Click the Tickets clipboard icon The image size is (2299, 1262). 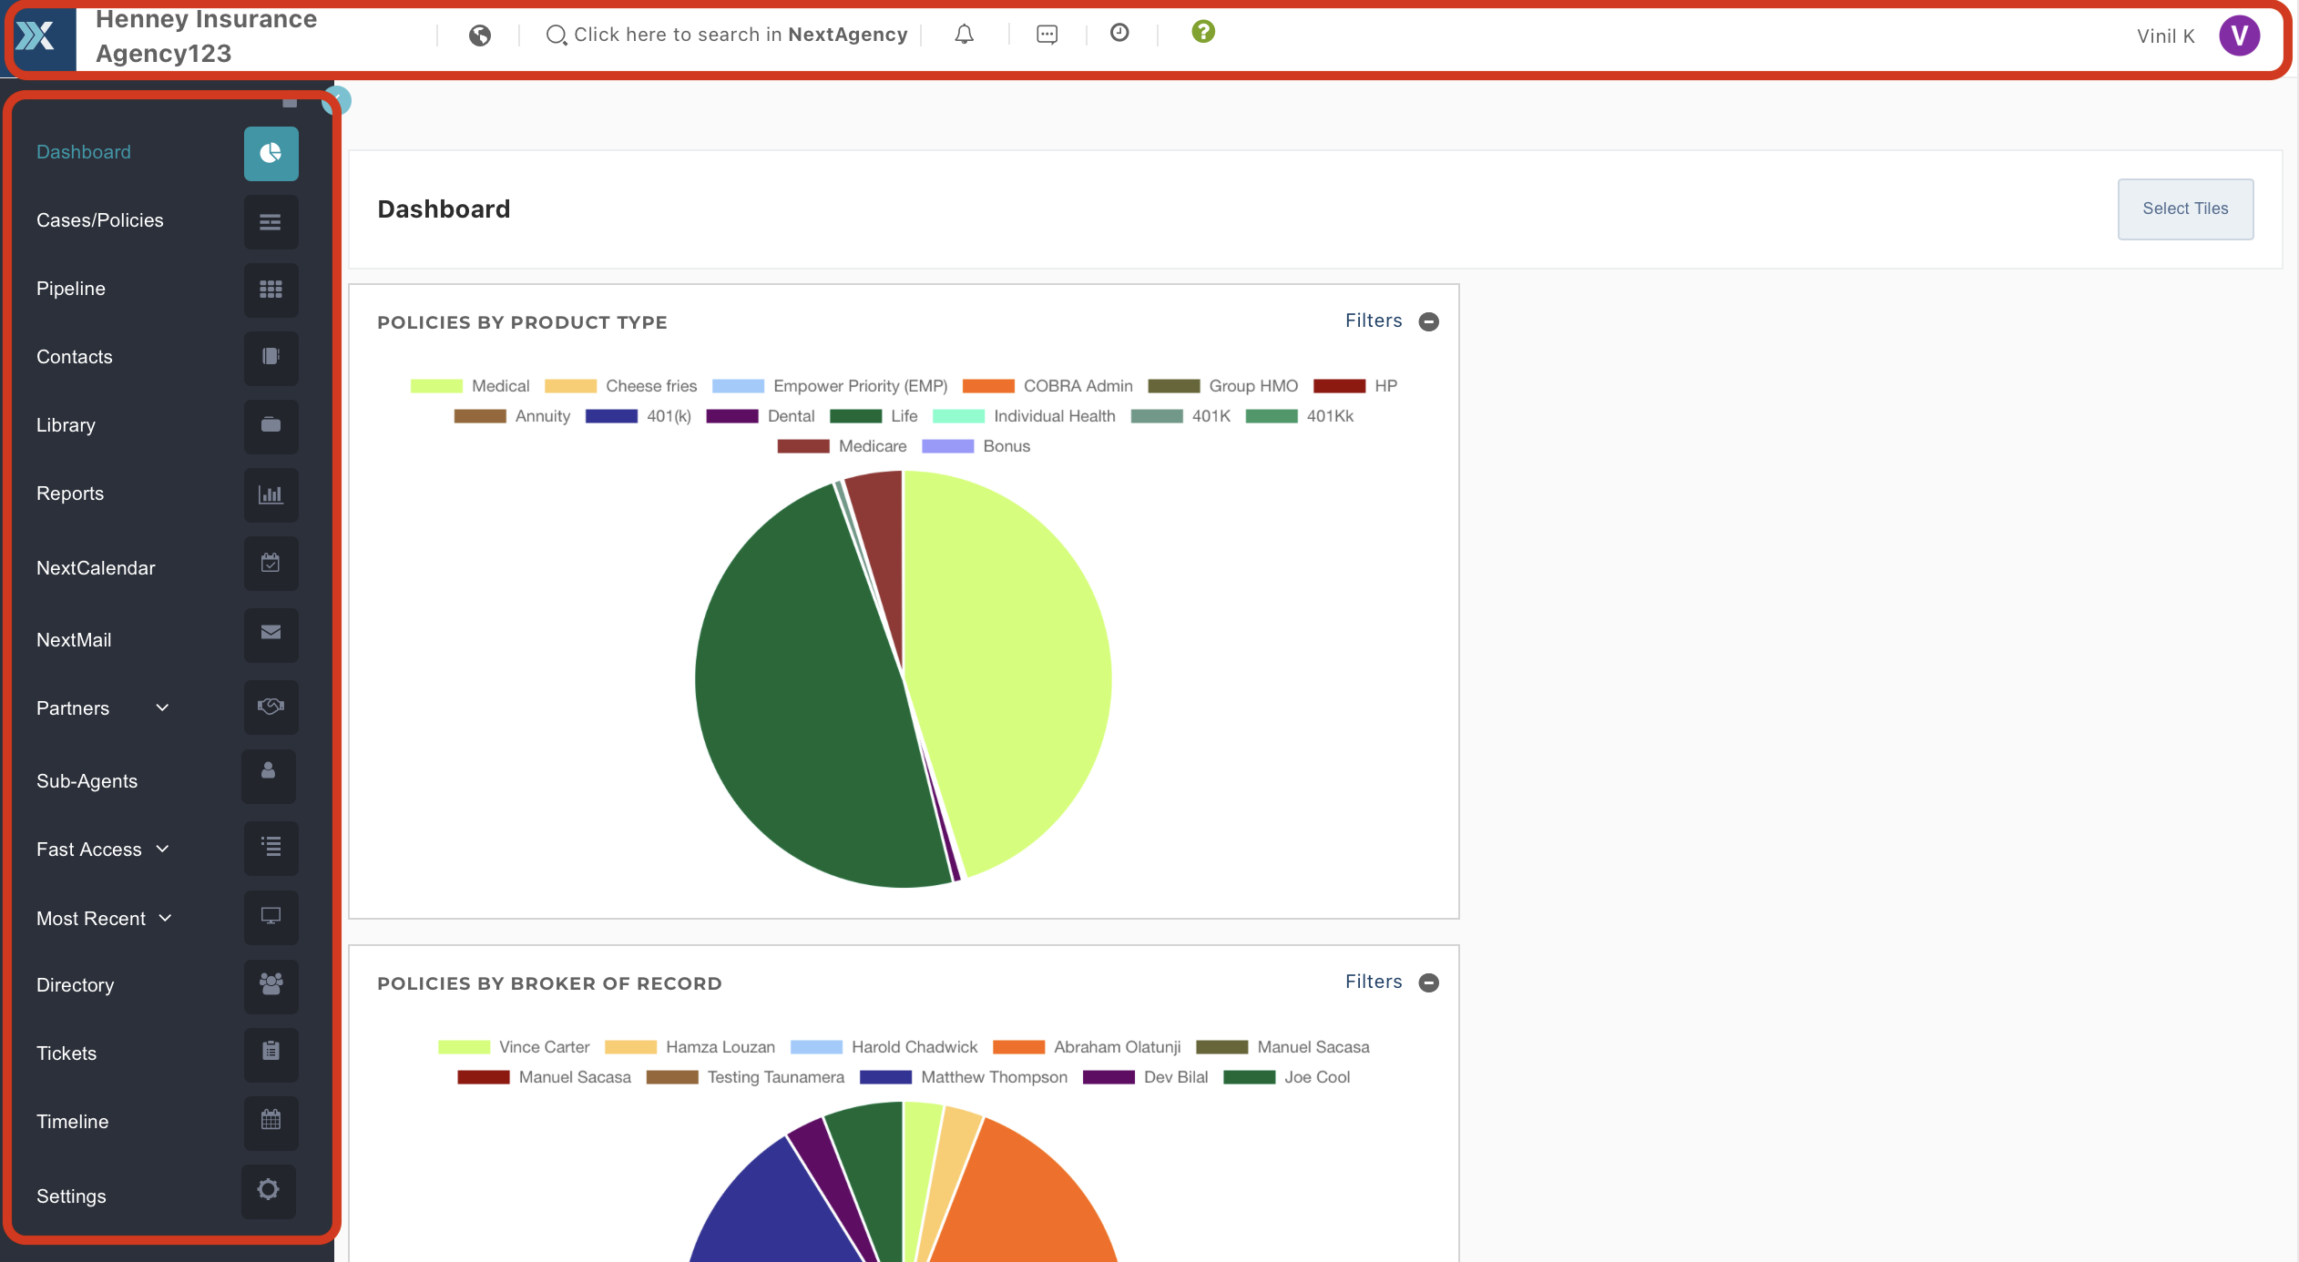[x=271, y=1054]
